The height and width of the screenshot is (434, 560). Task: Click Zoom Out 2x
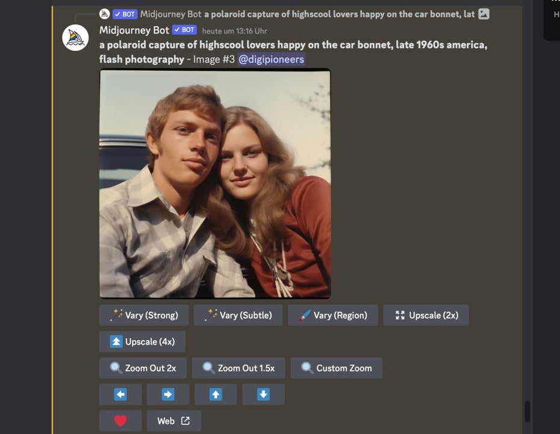coord(143,368)
